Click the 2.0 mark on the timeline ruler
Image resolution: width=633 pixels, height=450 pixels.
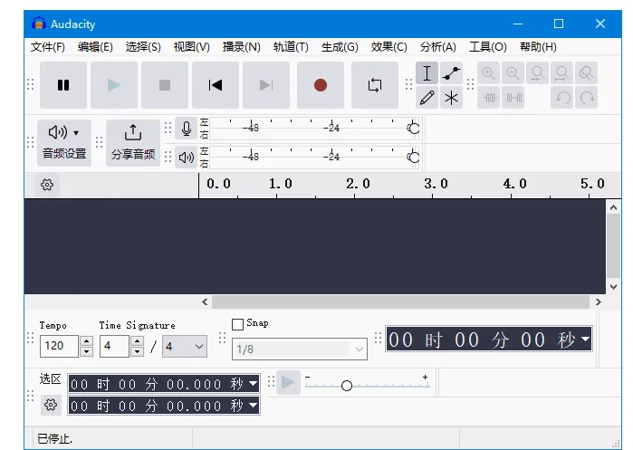[358, 184]
